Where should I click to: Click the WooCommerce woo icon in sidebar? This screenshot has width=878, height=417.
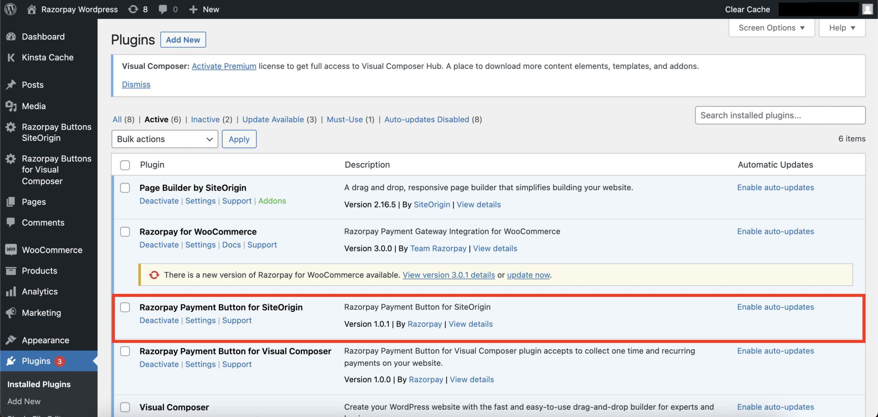tap(11, 250)
